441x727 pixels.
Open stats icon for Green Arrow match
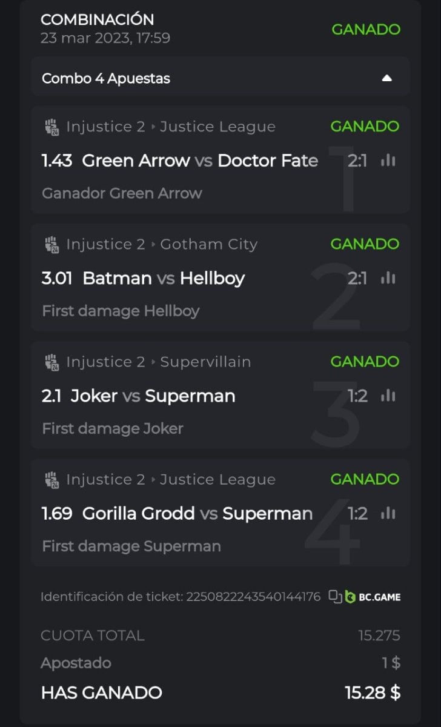point(388,161)
